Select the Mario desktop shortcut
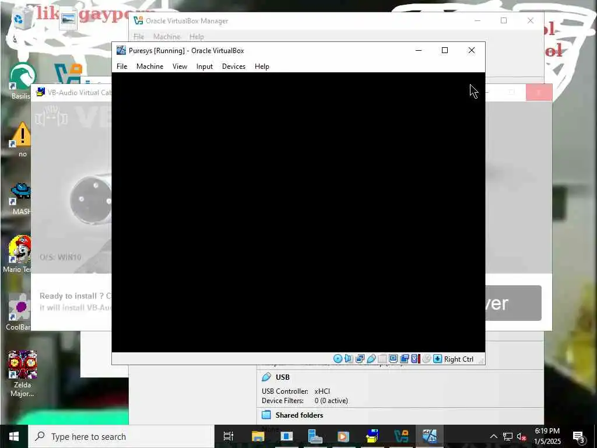The height and width of the screenshot is (448, 597). pos(18,254)
